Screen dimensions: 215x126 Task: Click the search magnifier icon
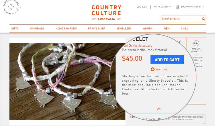coord(203,19)
